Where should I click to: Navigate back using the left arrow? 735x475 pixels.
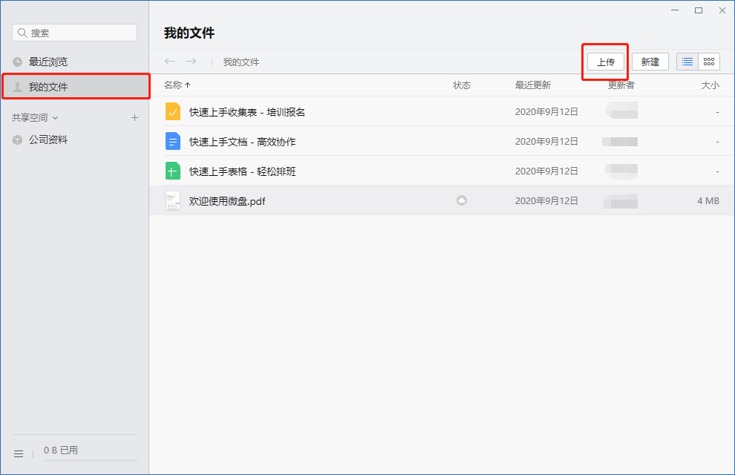tap(170, 62)
